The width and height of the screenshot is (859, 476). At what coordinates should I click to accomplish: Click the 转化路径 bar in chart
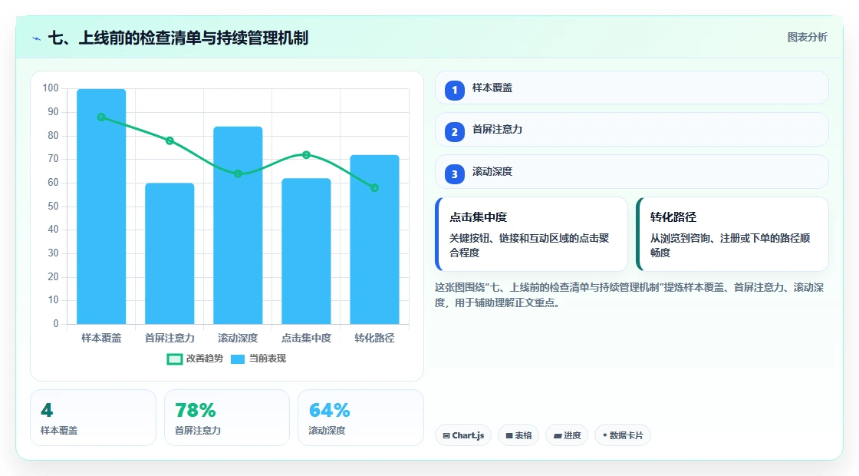coord(375,239)
